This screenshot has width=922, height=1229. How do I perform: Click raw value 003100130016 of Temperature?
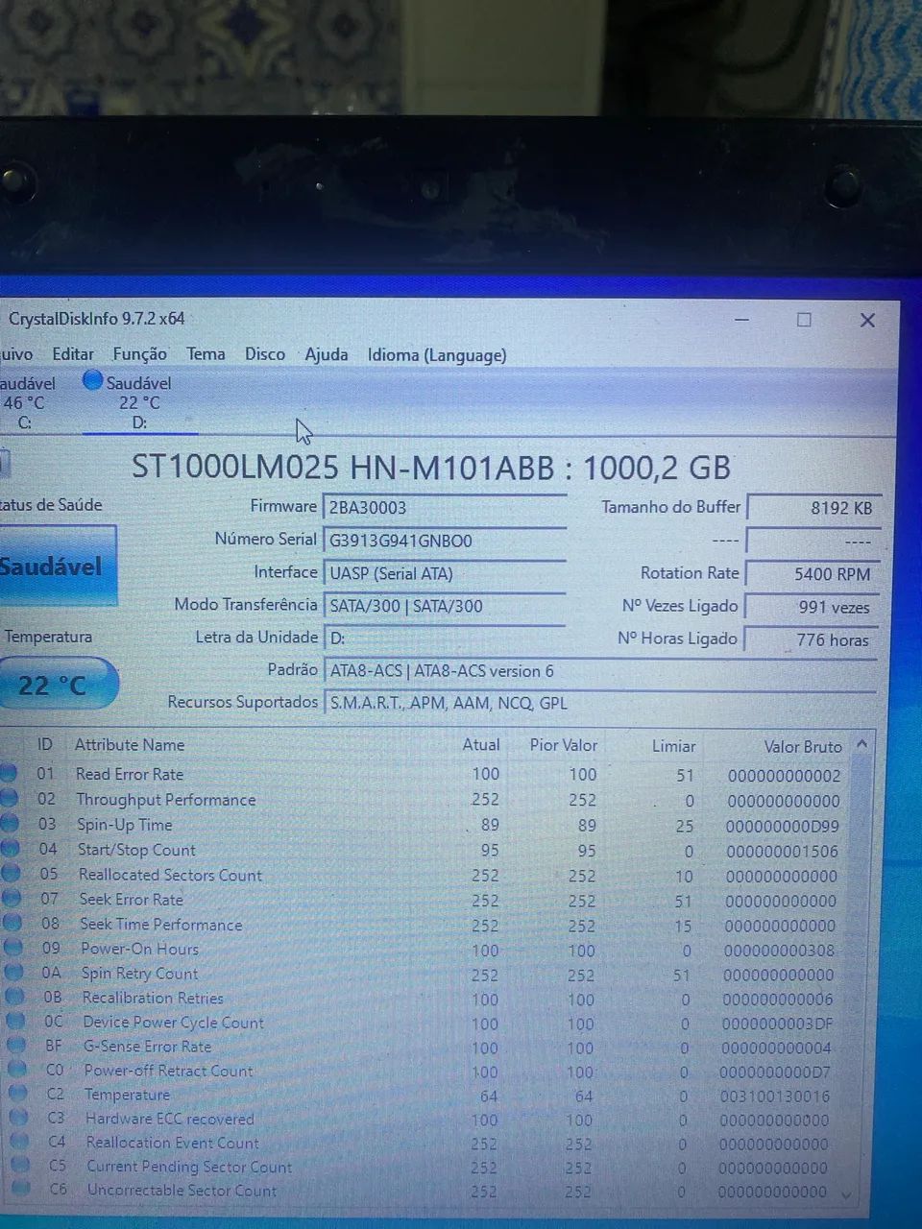coord(775,1096)
